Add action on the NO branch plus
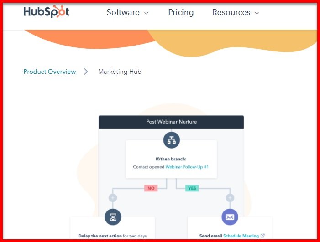This screenshot has height=242, width=320. pyautogui.click(x=113, y=198)
